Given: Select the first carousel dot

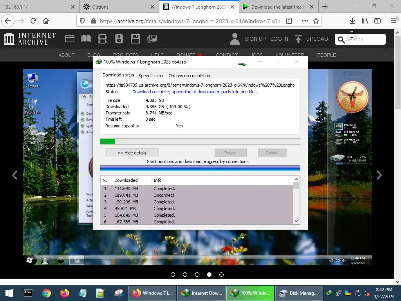Looking at the screenshot, I should (173, 275).
